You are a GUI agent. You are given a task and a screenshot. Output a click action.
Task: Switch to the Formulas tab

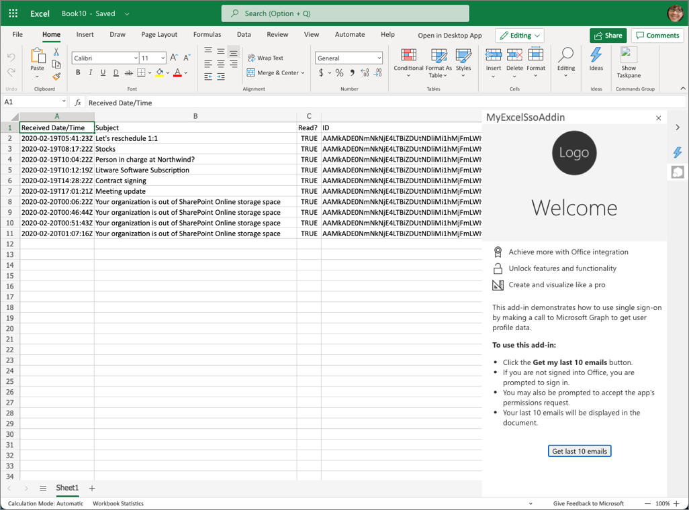[208, 34]
